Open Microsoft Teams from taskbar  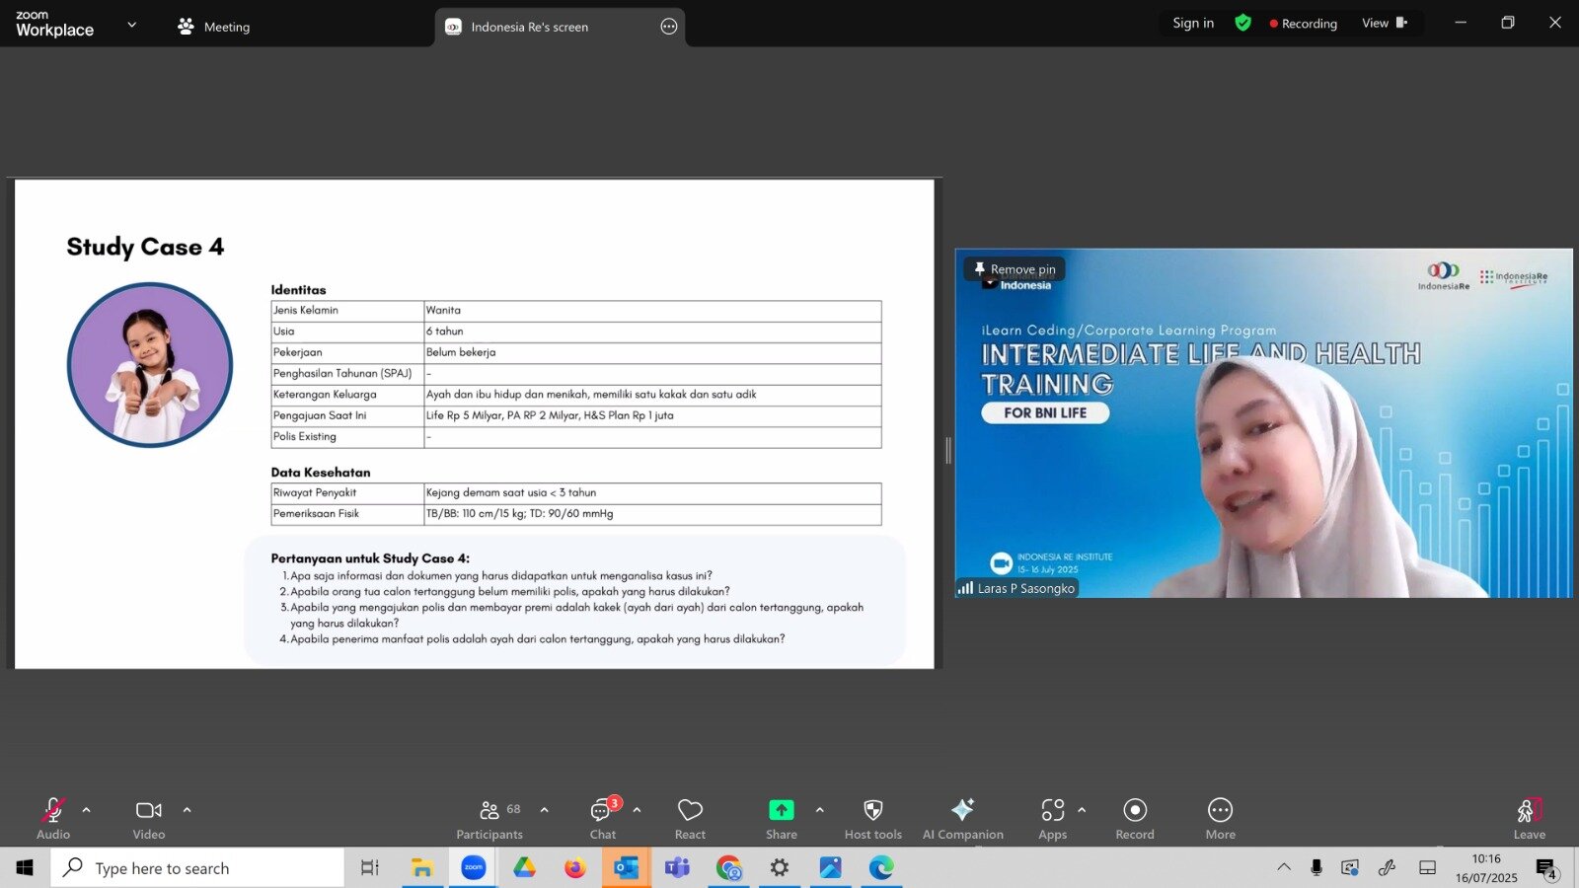[677, 868]
